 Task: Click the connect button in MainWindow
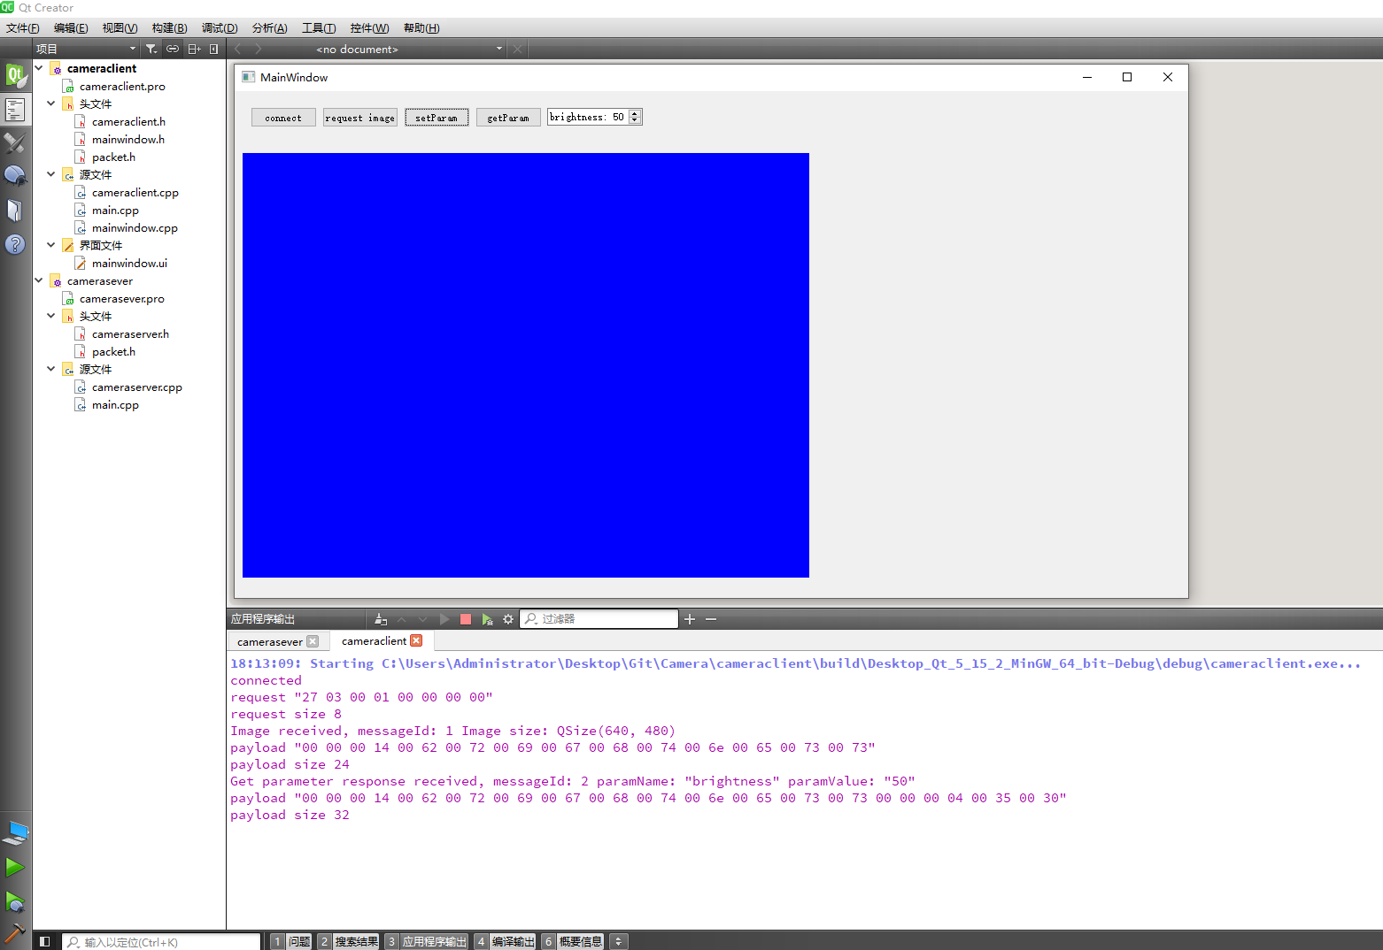tap(283, 118)
